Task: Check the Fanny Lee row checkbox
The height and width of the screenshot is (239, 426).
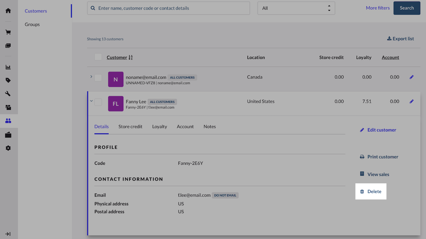Action: click(x=98, y=102)
